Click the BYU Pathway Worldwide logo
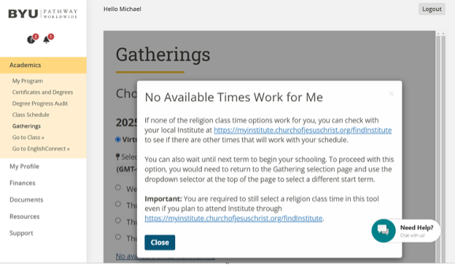 point(42,14)
